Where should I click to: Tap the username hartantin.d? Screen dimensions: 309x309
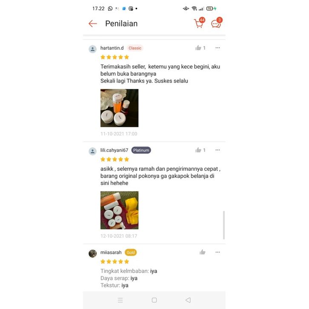point(112,48)
